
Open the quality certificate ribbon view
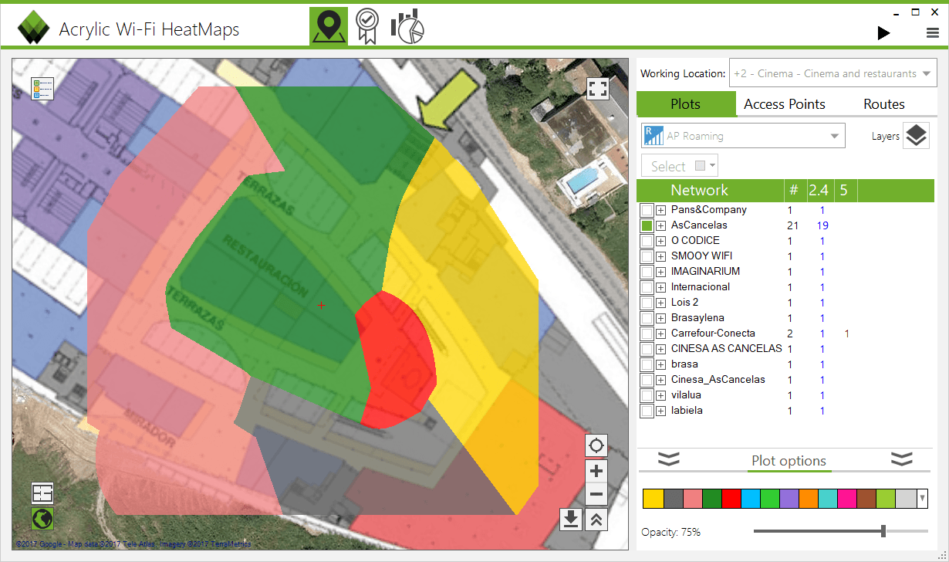coord(367,26)
